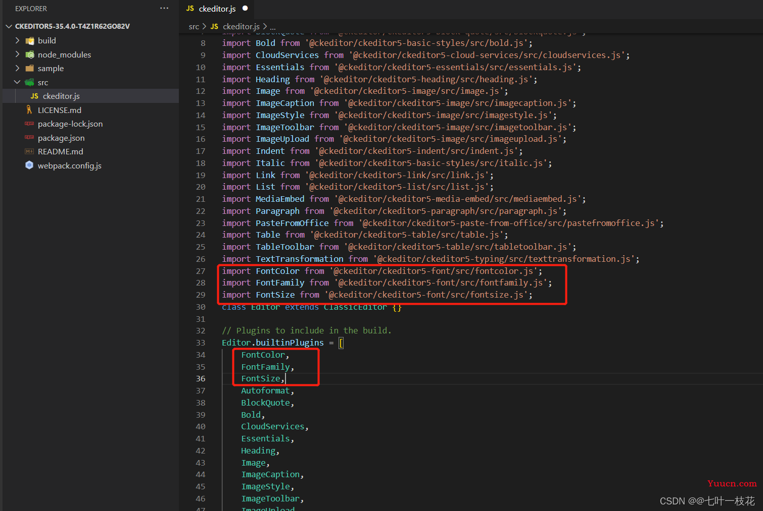Click FontFamily in builtinPlugins array
The height and width of the screenshot is (511, 763).
coord(265,367)
